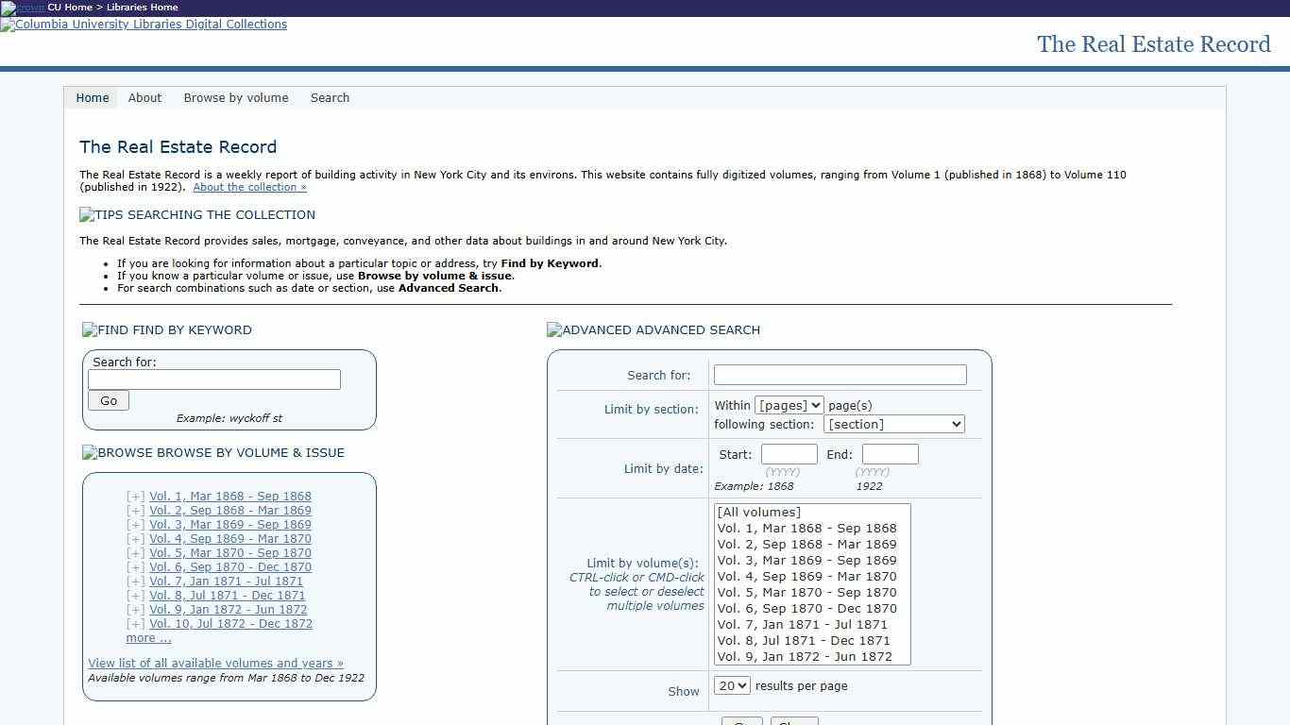Click the crown icon at top left

23,8
